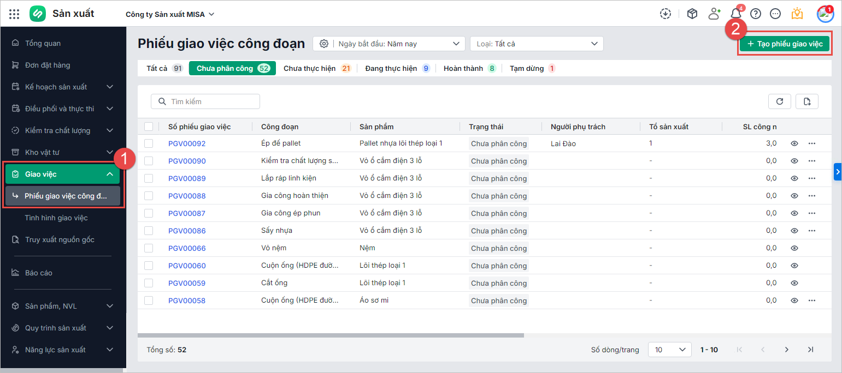Image resolution: width=842 pixels, height=373 pixels.
Task: Click the orange lightbulb icon in header
Action: [797, 14]
